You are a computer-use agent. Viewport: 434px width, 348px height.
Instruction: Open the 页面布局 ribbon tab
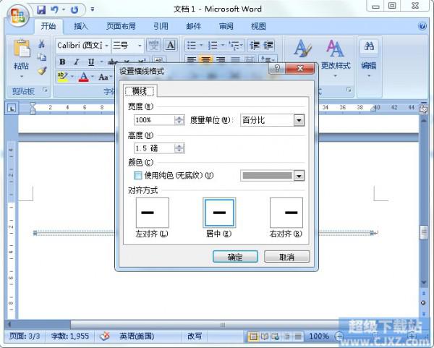point(120,26)
